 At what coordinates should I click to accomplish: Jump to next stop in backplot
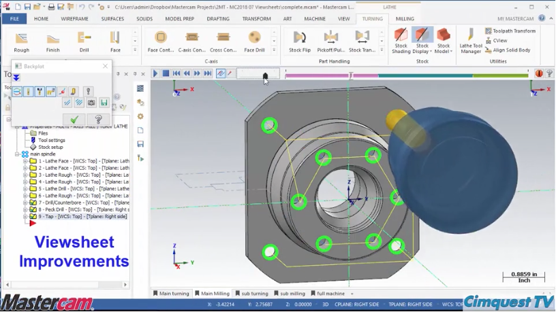[x=208, y=73]
